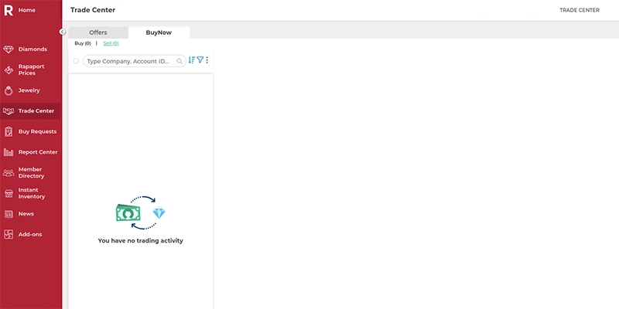Click the Sell (0) link

pyautogui.click(x=111, y=43)
